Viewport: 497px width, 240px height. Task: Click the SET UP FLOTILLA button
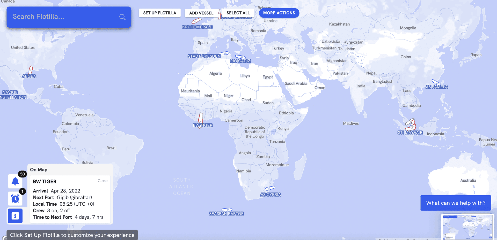[x=159, y=13]
